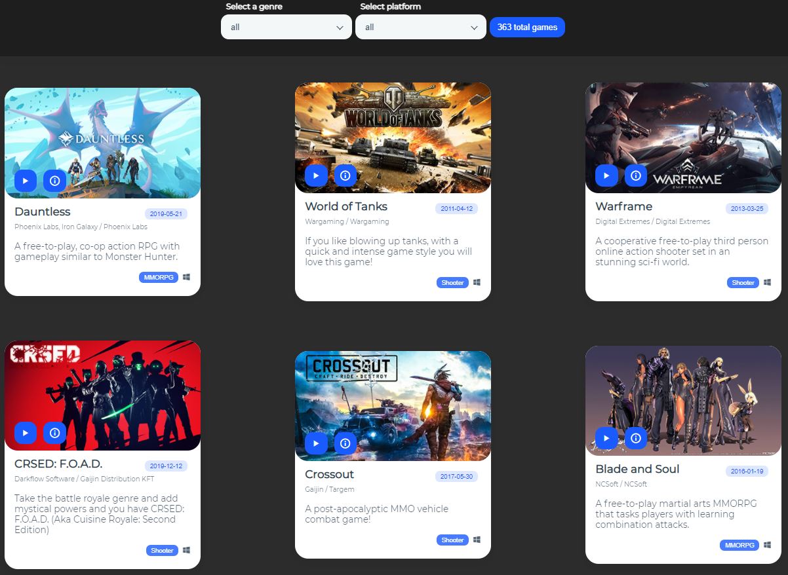Click the Shooter tag on Warframe card
The image size is (788, 575).
point(743,282)
